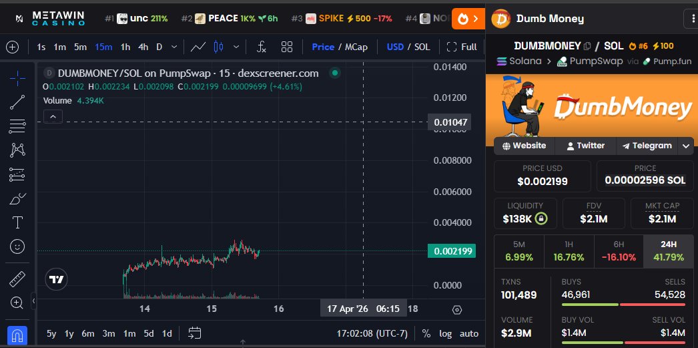Select the 15m timeframe
Image resolution: width=698 pixels, height=348 pixels.
click(x=103, y=47)
